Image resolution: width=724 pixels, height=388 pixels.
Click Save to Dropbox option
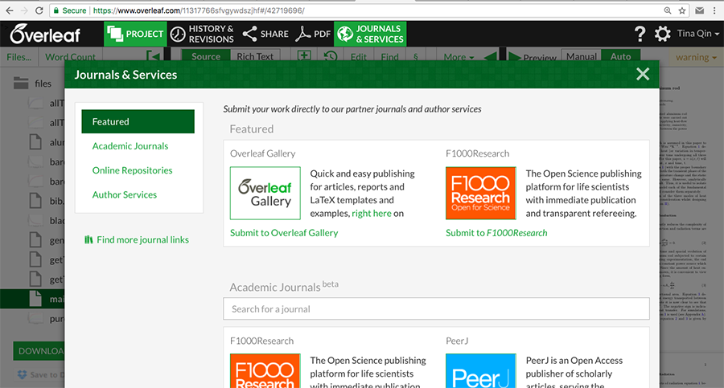pos(41,374)
